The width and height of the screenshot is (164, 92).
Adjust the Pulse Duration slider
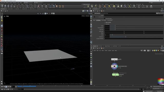[x=136, y=28]
